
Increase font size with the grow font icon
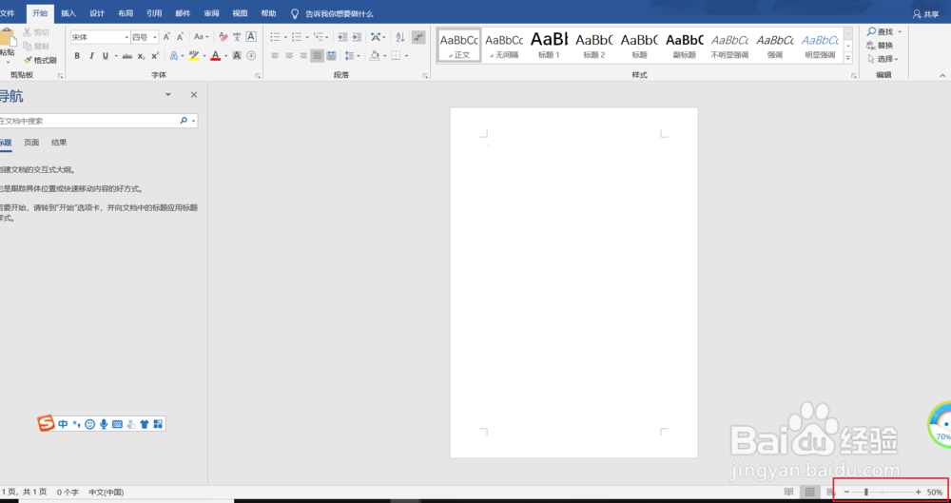(166, 37)
